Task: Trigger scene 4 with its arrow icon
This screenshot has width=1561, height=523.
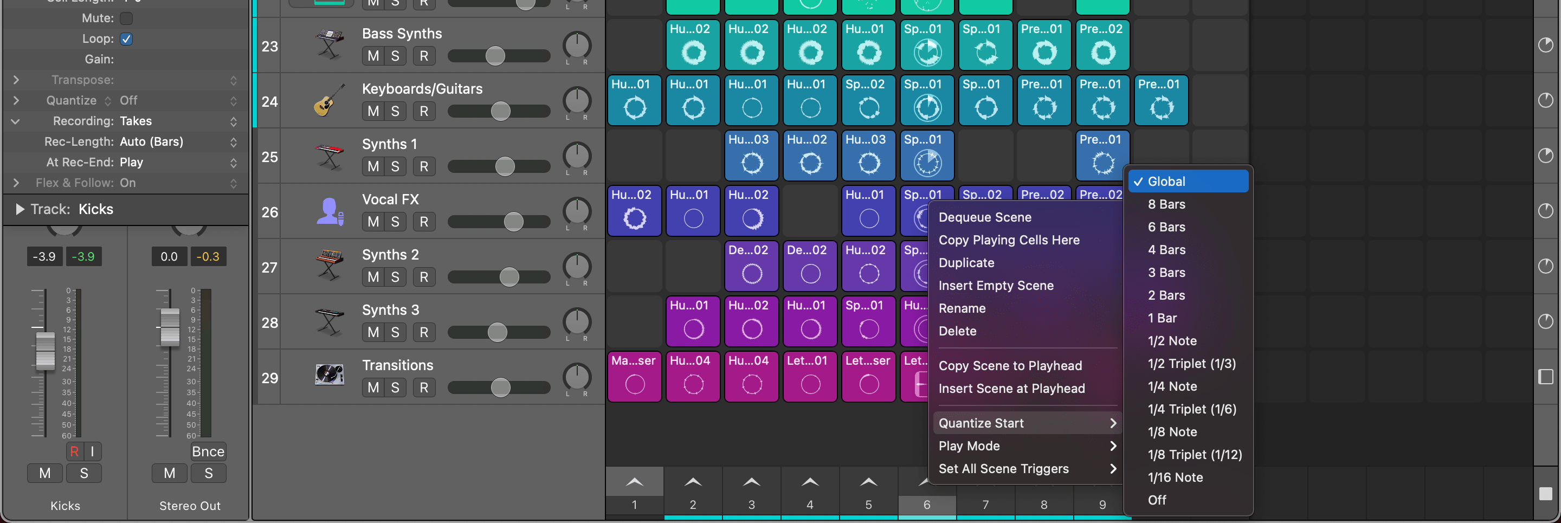Action: click(810, 482)
